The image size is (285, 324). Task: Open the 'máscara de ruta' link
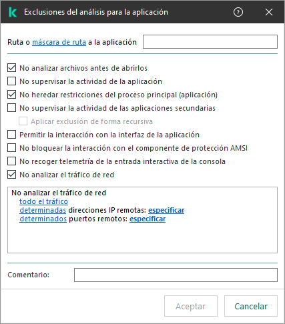tap(59, 42)
